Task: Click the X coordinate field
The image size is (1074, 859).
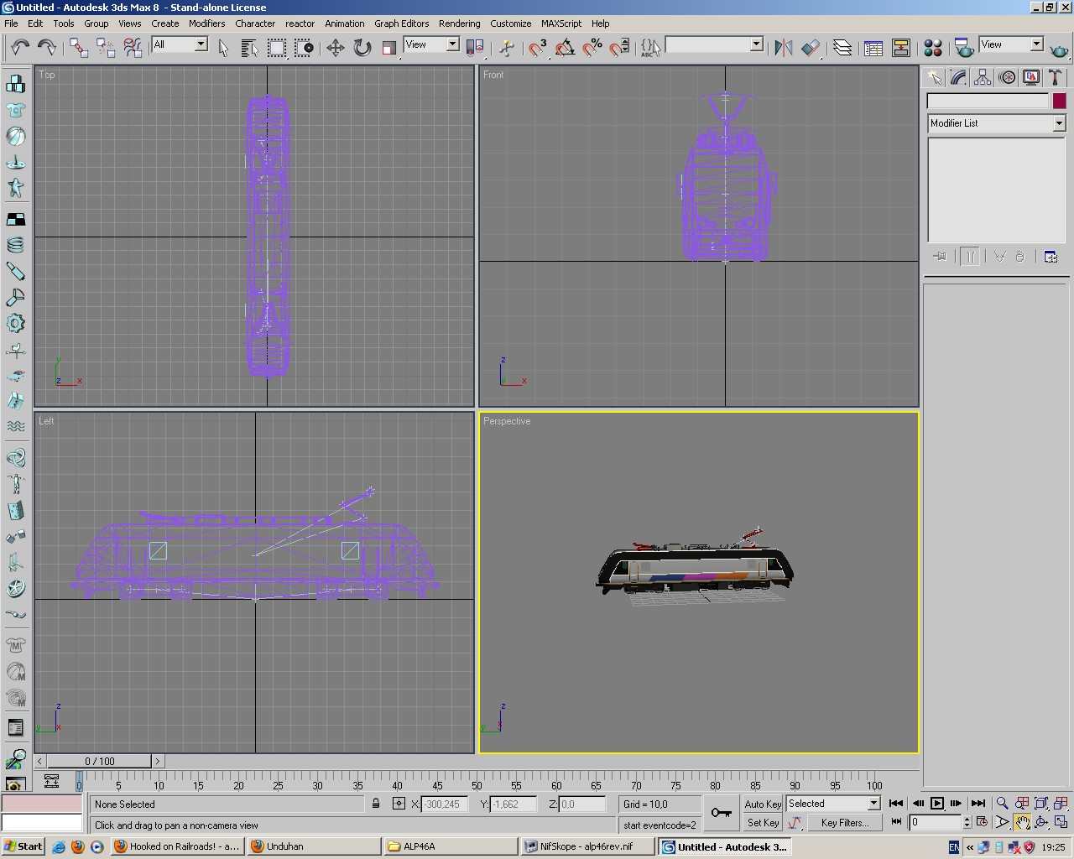Action: [444, 804]
